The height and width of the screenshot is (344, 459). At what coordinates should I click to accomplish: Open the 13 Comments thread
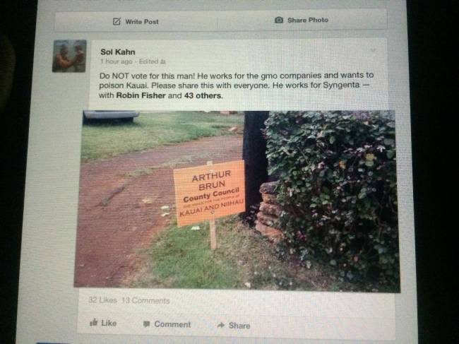145,300
